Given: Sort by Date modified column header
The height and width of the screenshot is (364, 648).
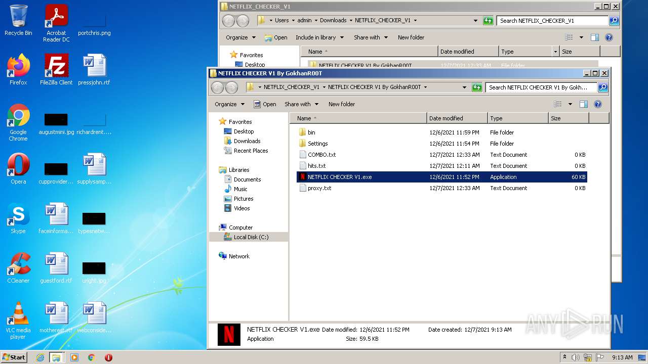Looking at the screenshot, I should point(458,118).
